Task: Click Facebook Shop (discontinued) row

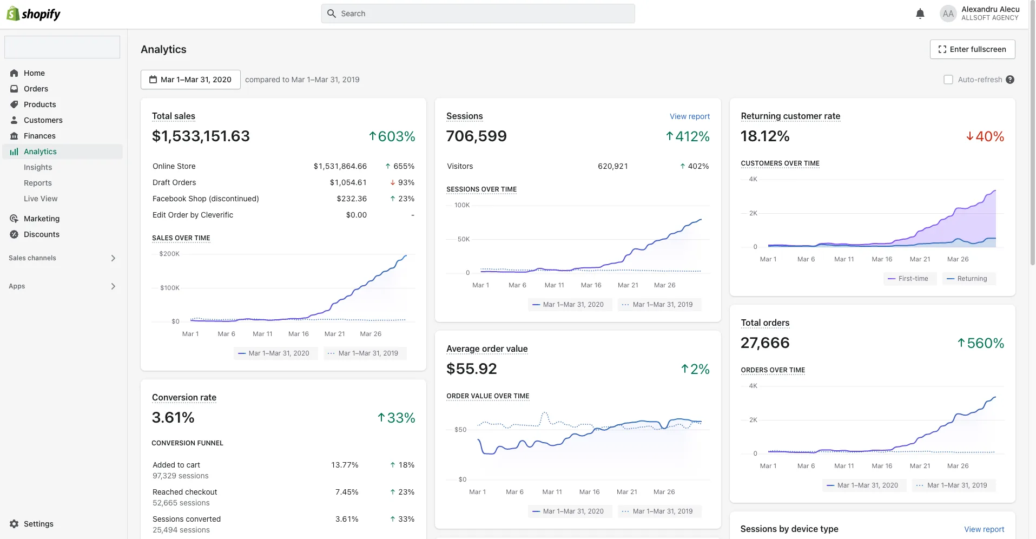Action: (x=283, y=199)
